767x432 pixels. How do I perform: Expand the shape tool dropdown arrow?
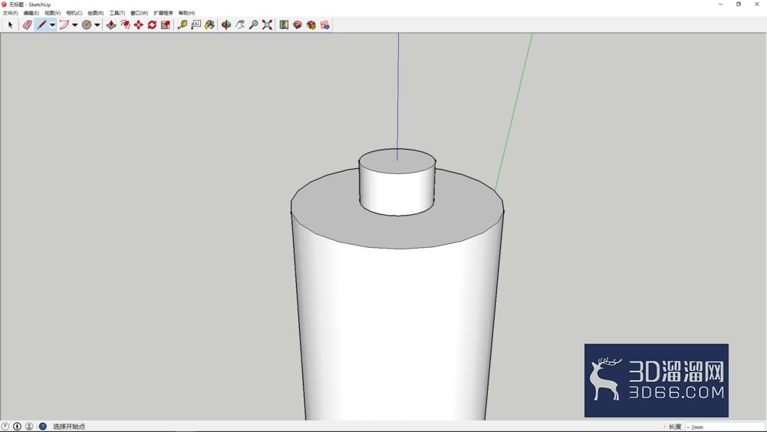point(97,25)
